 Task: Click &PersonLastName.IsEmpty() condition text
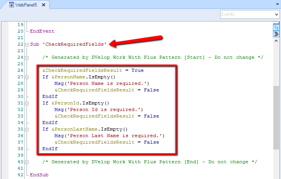(x=90, y=129)
